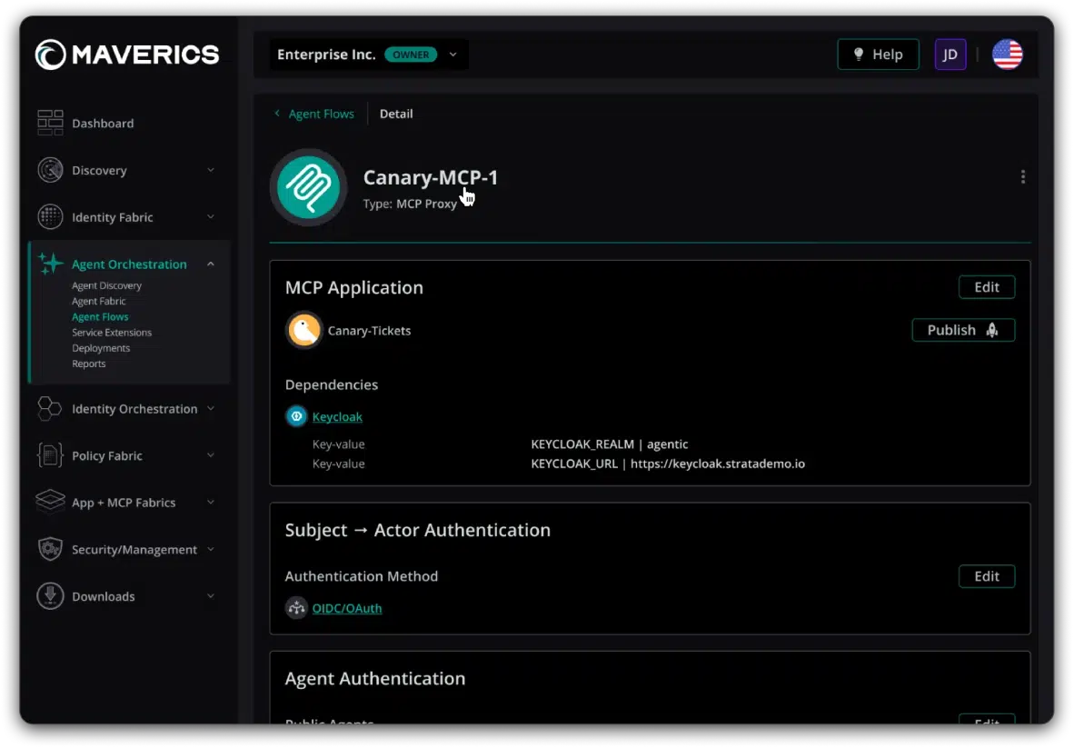Image resolution: width=1074 pixels, height=748 pixels.
Task: Click the Identity Orchestration honeycomb icon
Action: (x=48, y=409)
